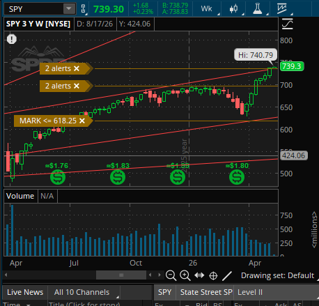319x306 pixels.
Task: Click the third dividend dollar icon near year line
Action: 178,177
